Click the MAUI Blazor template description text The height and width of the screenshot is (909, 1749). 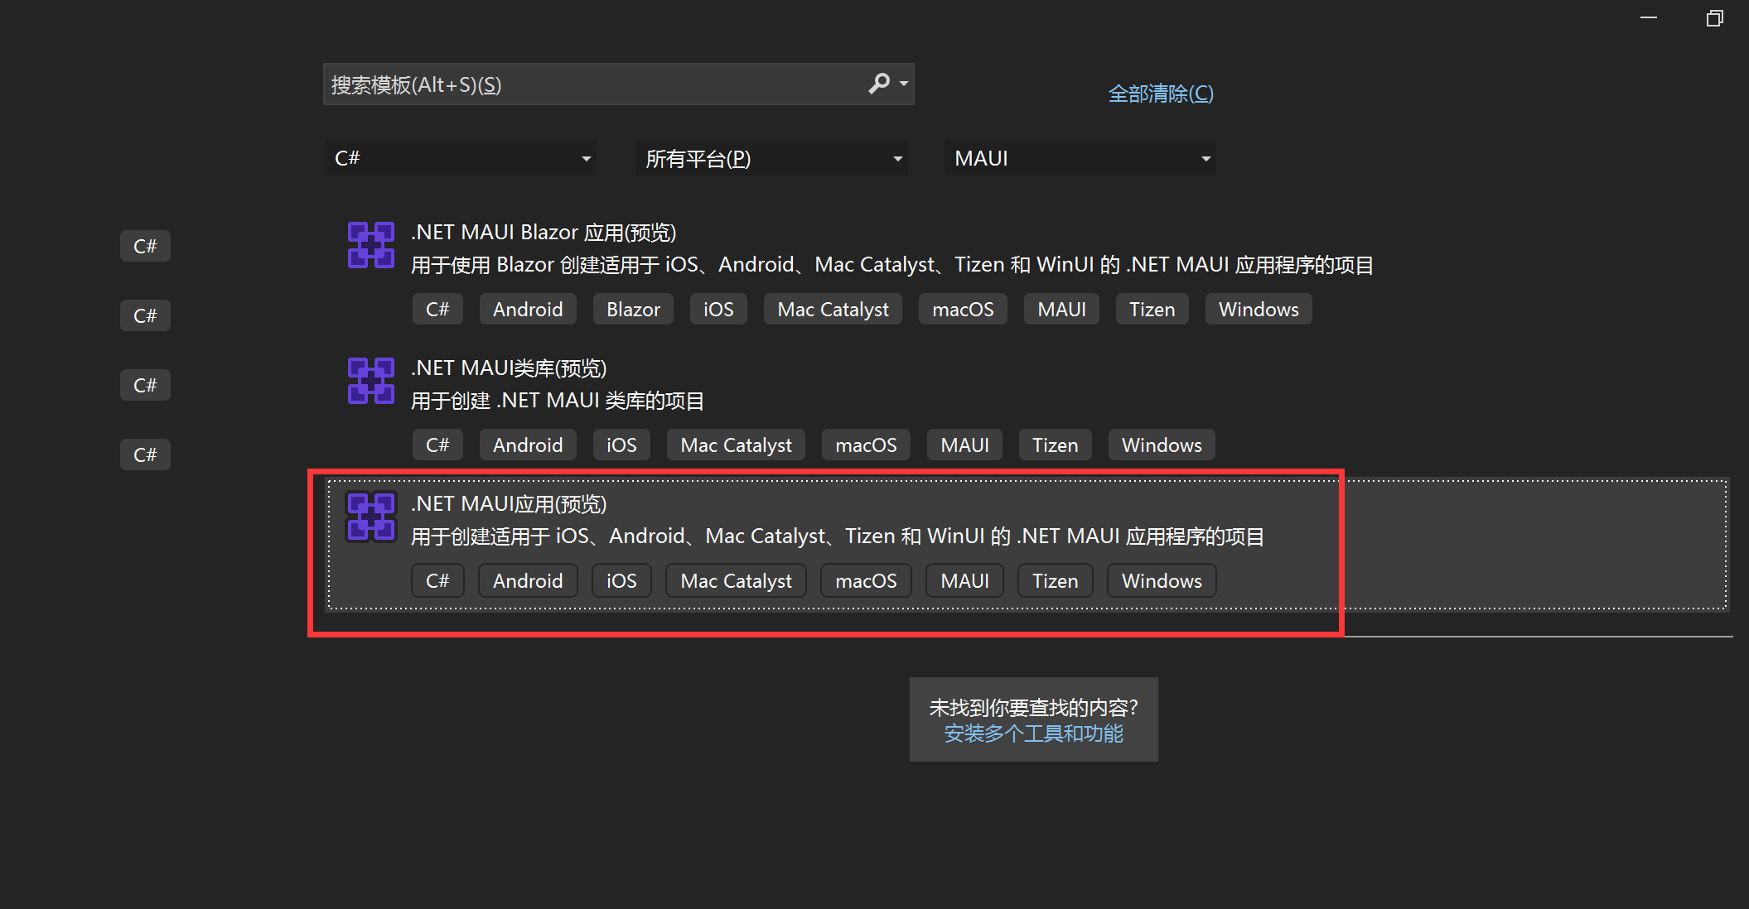[892, 265]
